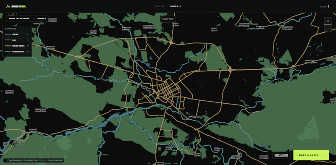Toggle the Rail layer in Map Details

17,40
